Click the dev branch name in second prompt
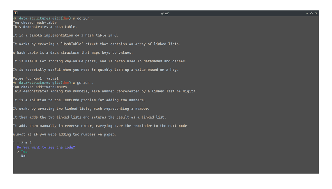This screenshot has height=189, width=332. [x=66, y=82]
